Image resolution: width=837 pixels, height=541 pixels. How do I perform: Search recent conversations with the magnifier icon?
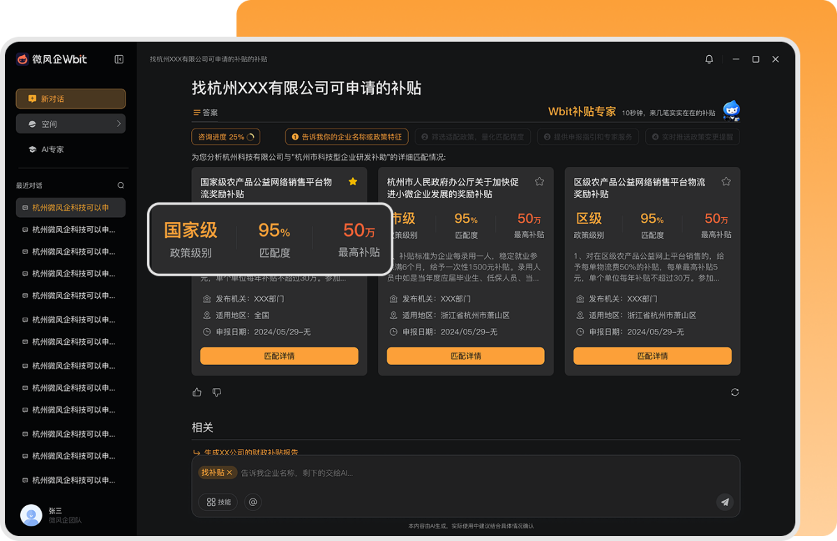tap(120, 184)
